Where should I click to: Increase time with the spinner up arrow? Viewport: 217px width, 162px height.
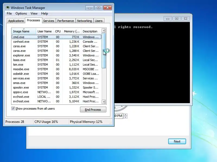pos(125,114)
